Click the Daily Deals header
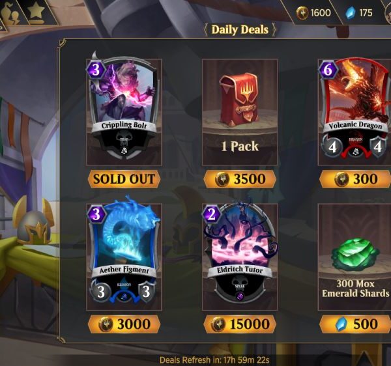391x366 pixels. (x=240, y=30)
